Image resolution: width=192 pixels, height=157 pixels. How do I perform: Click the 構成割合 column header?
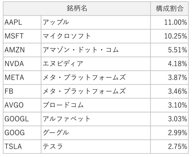coord(170,8)
